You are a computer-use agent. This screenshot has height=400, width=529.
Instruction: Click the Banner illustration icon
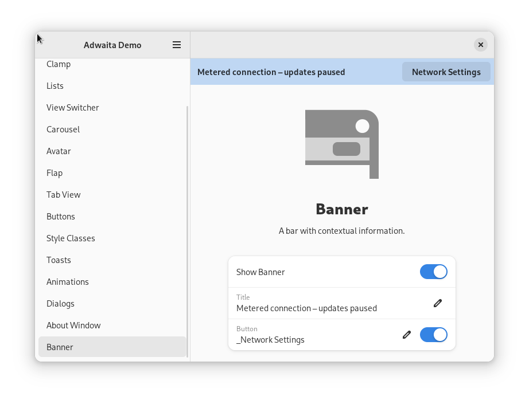click(342, 144)
